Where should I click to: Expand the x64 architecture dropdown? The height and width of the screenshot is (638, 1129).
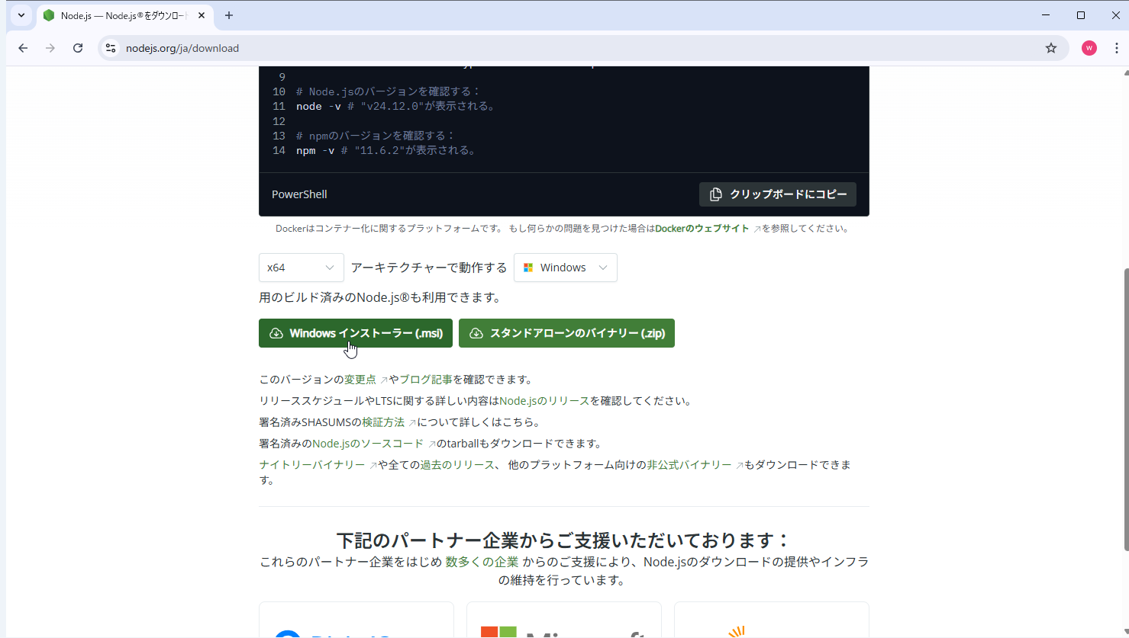pyautogui.click(x=301, y=268)
